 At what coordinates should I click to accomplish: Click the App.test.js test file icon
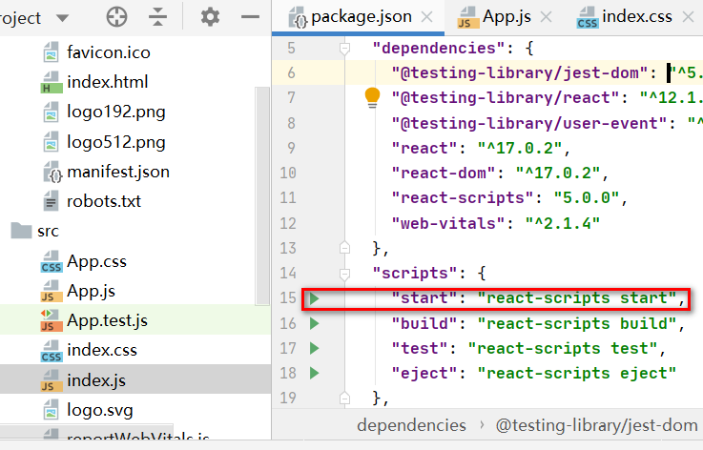coord(52,321)
